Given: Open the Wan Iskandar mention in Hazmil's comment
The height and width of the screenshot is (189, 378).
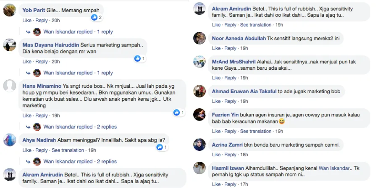Looking at the screenshot, I should (335, 168).
